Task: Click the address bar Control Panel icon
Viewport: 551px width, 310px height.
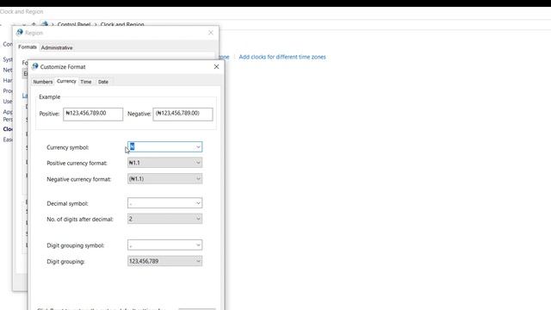Action: pos(44,24)
